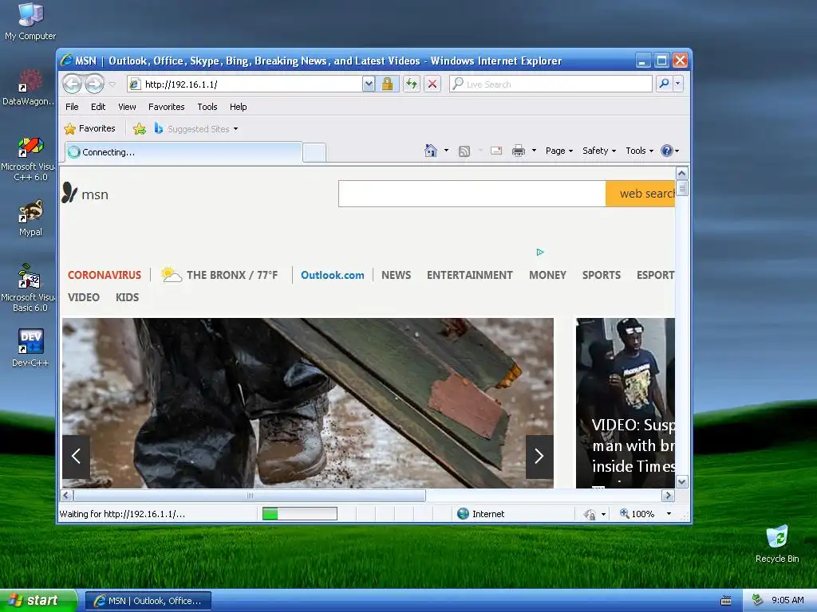Open the SPORTS section link
The width and height of the screenshot is (817, 612).
point(602,275)
